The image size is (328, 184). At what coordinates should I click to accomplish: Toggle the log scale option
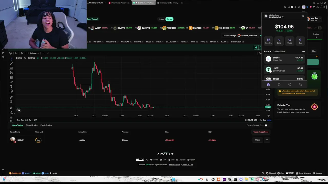pos(264,120)
